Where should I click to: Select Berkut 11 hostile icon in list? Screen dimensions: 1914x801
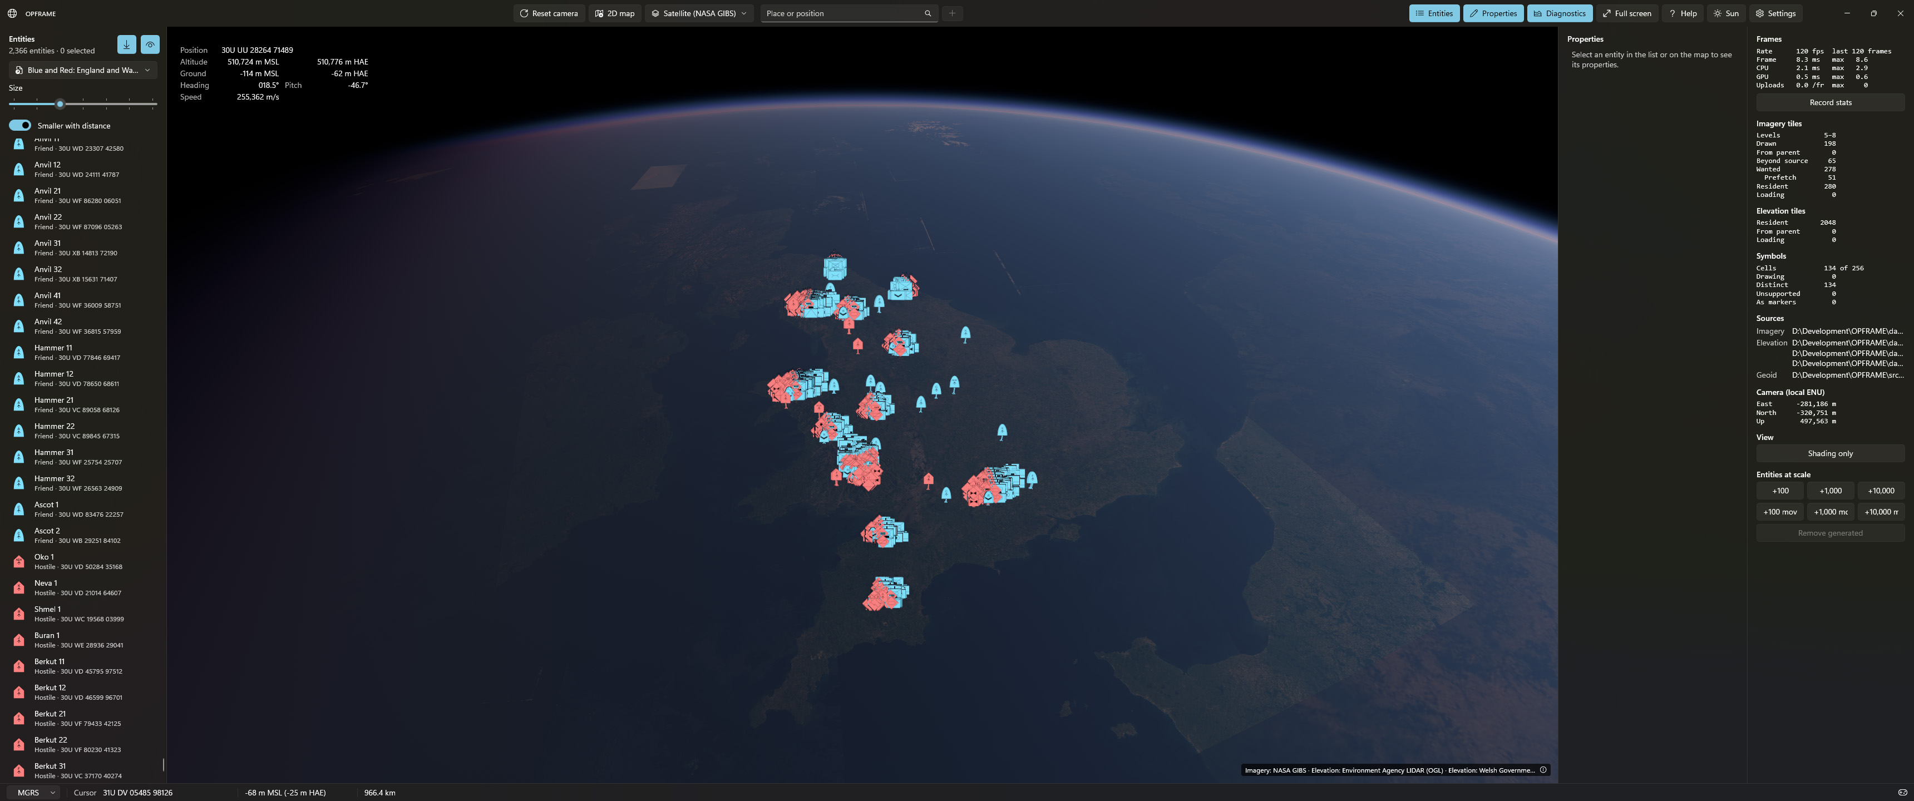18,666
